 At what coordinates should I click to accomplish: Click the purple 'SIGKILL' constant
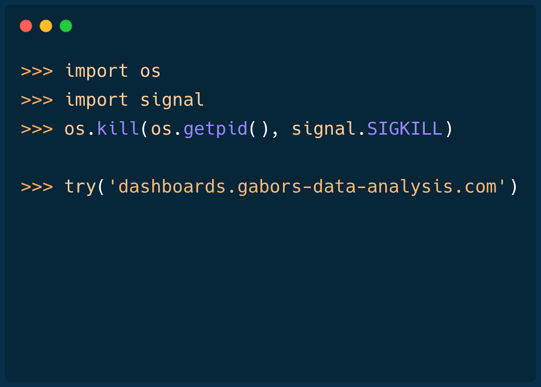(404, 129)
